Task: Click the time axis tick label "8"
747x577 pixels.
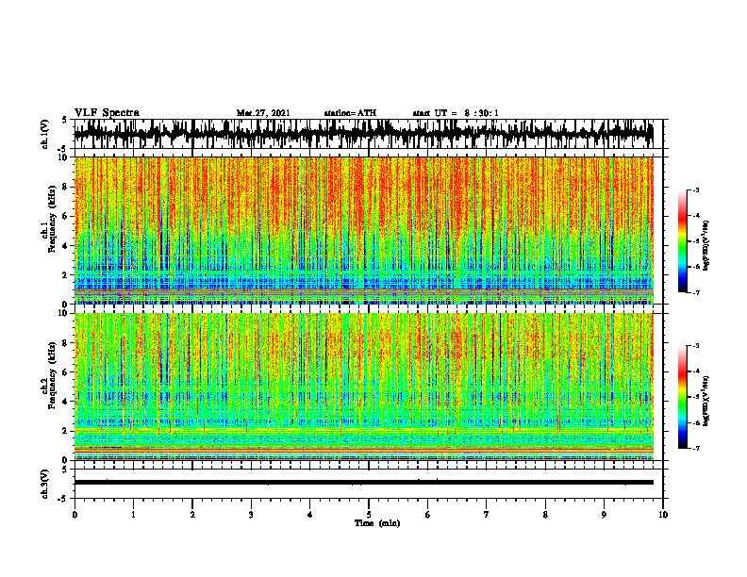Action: 545,515
